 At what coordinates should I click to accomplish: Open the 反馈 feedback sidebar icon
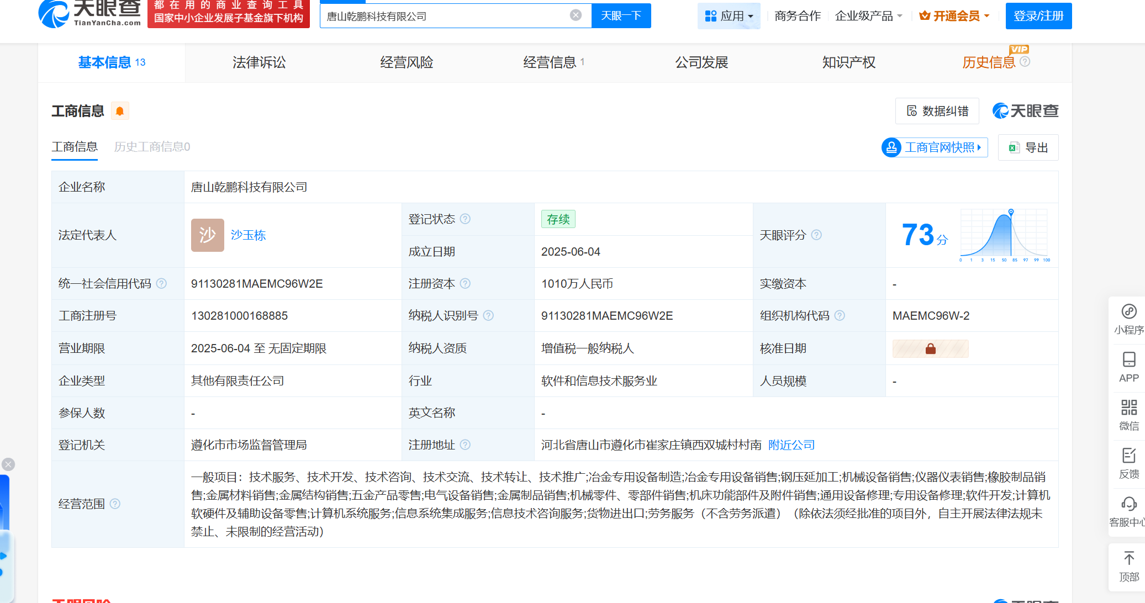[x=1128, y=463]
